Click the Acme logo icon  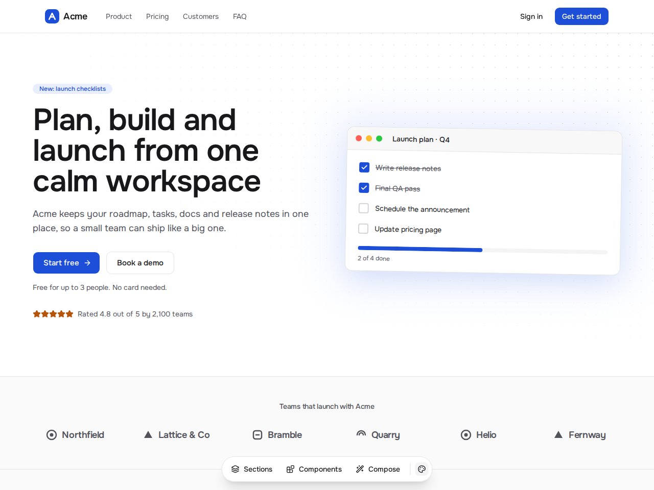point(52,16)
